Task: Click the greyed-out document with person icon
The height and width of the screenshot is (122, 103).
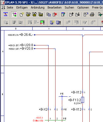Action: pos(6,22)
